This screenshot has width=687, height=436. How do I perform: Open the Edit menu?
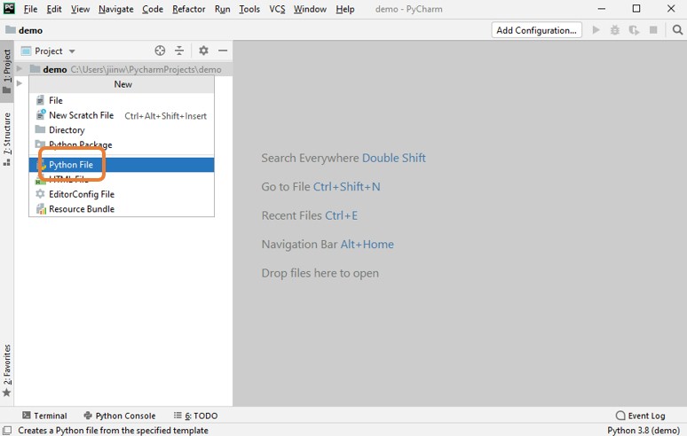[x=54, y=9]
